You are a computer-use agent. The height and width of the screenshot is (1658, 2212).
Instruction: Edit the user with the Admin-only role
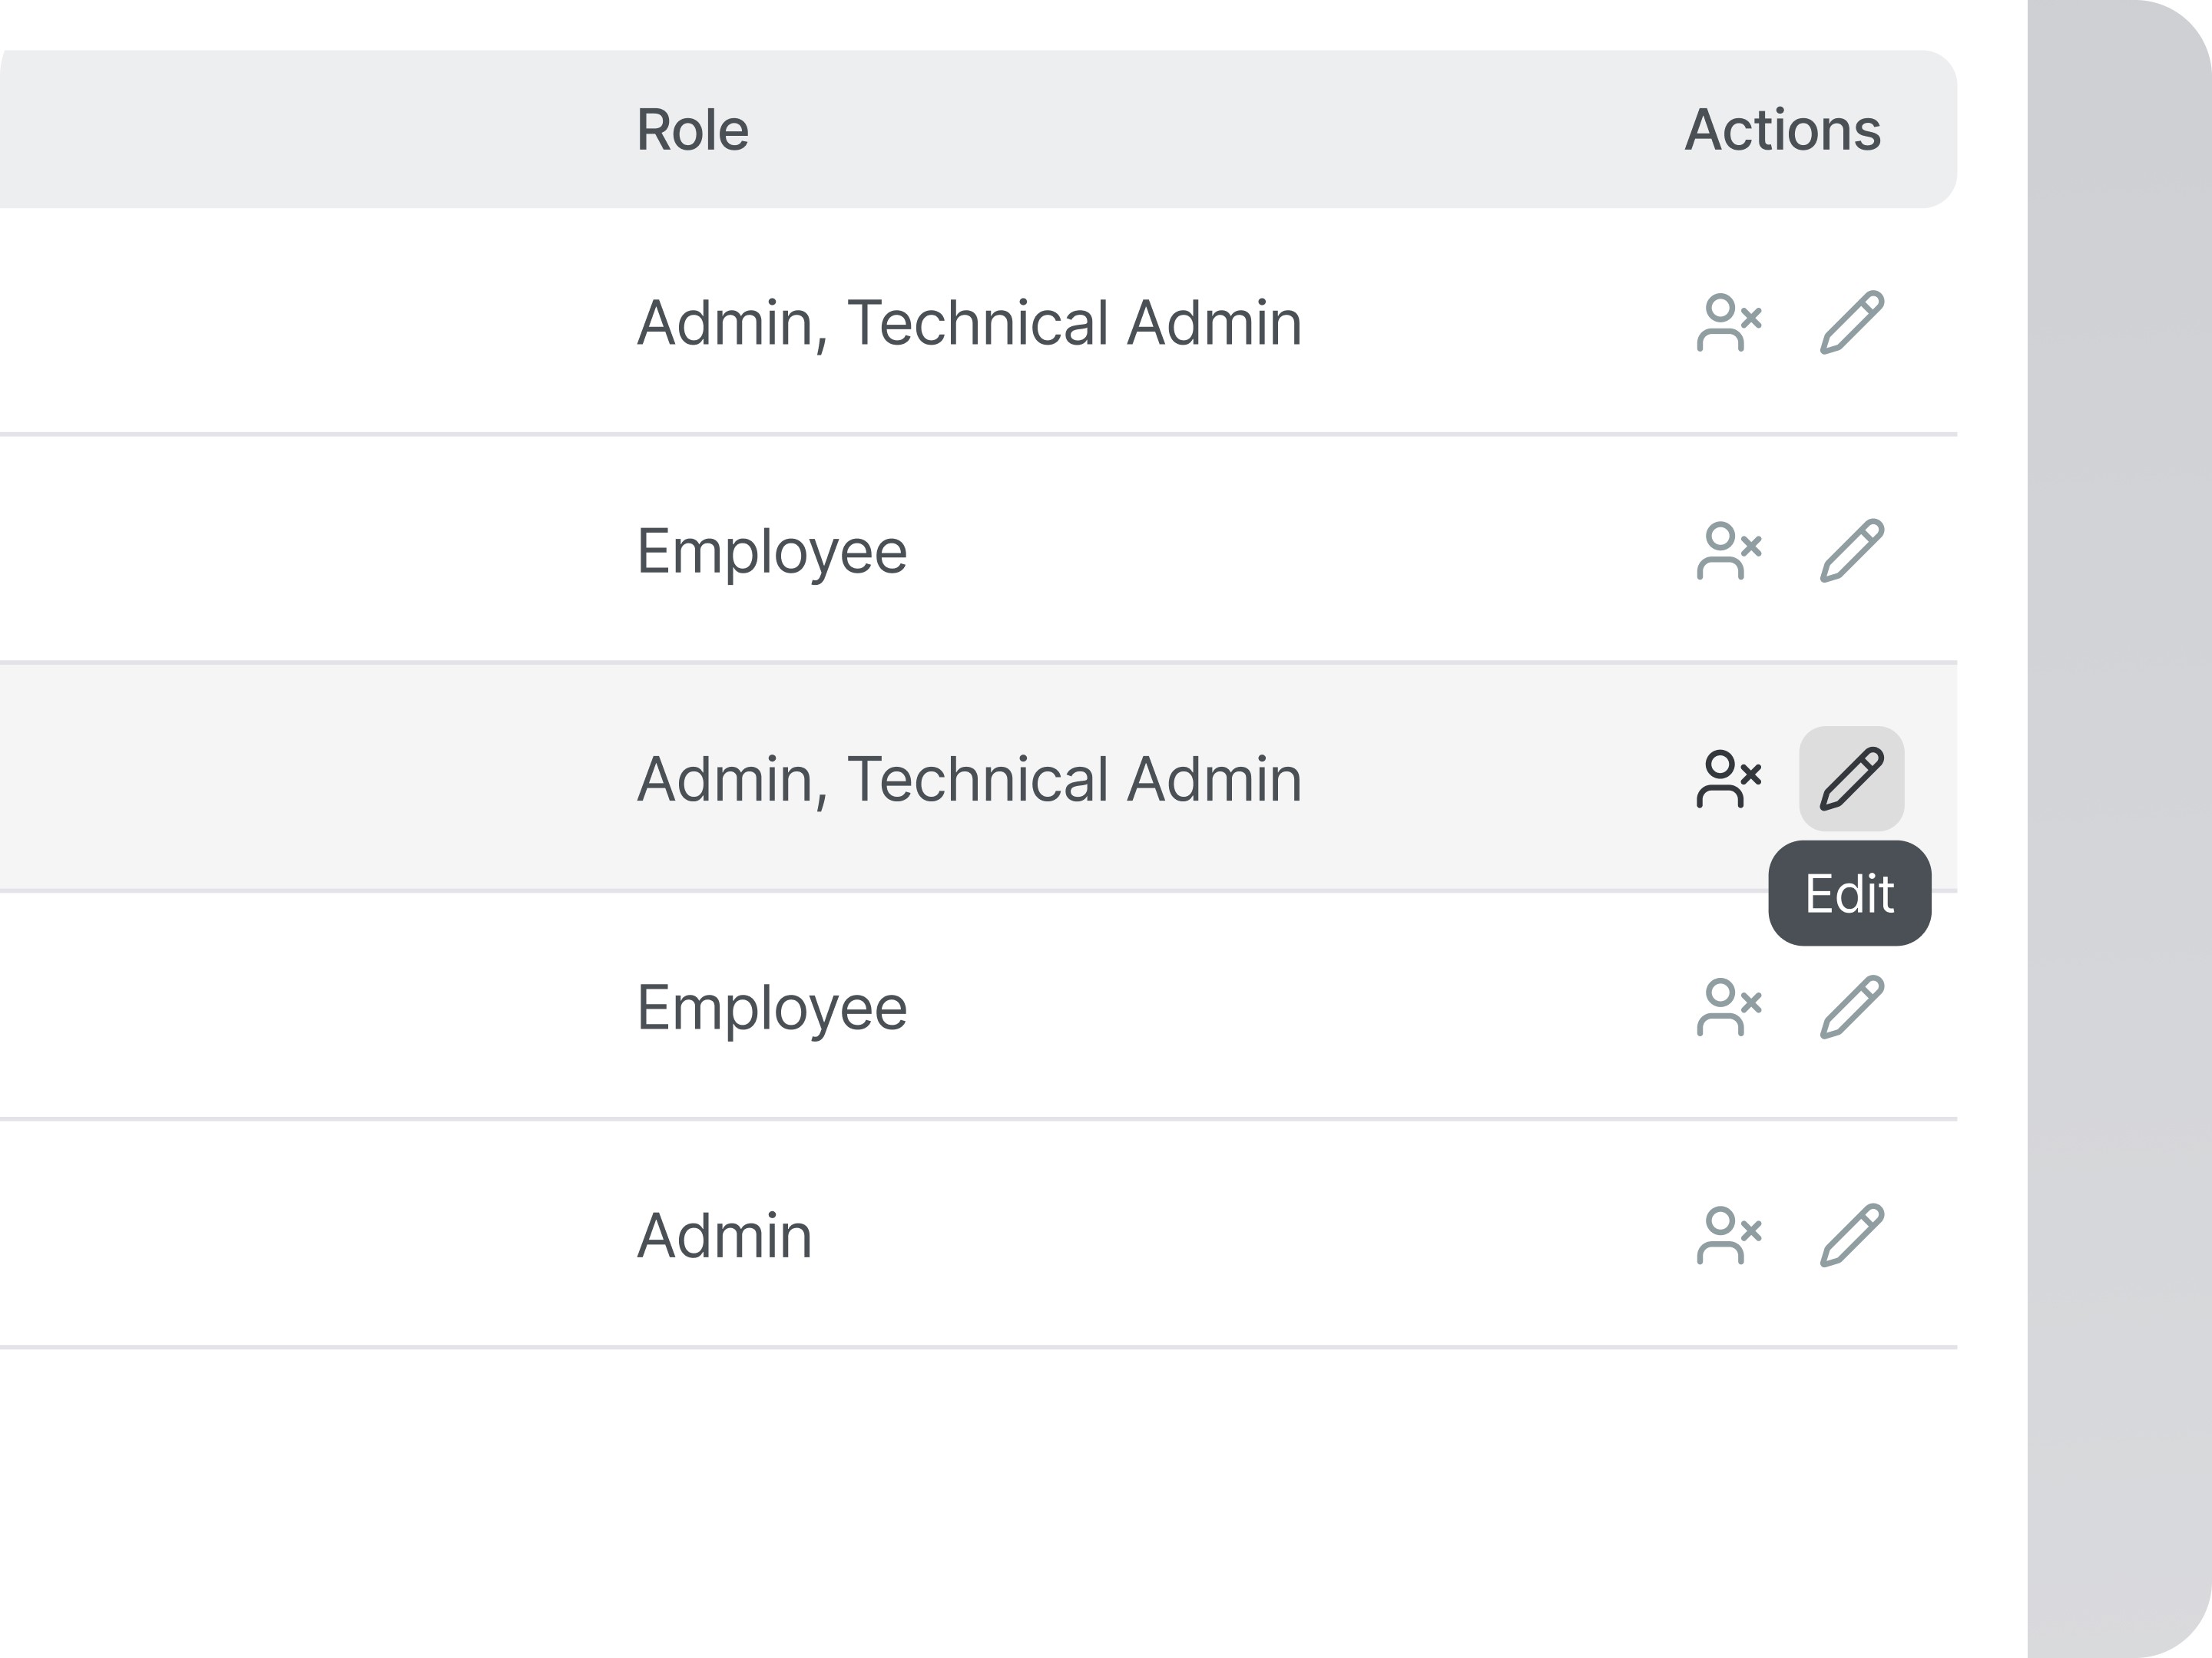tap(1851, 1235)
